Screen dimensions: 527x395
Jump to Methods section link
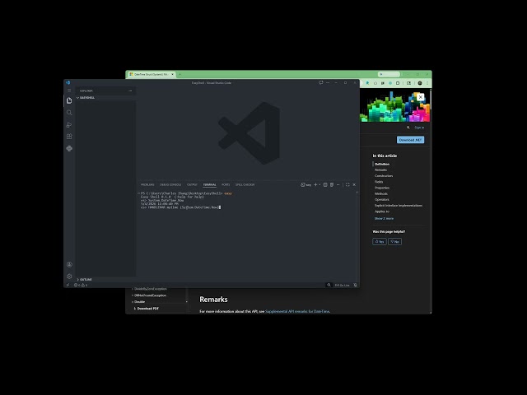click(x=381, y=194)
